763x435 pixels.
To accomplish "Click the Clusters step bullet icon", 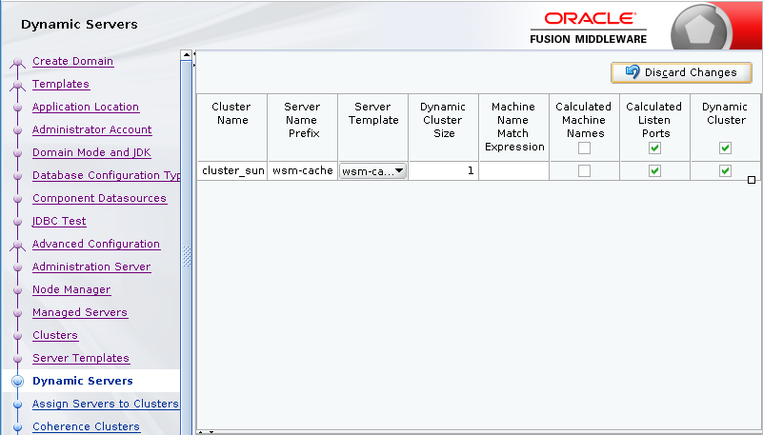I will coord(17,336).
